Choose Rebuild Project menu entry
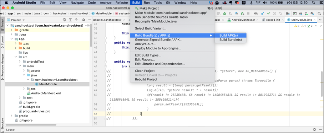This screenshot has width=324, height=133. click(x=173, y=79)
